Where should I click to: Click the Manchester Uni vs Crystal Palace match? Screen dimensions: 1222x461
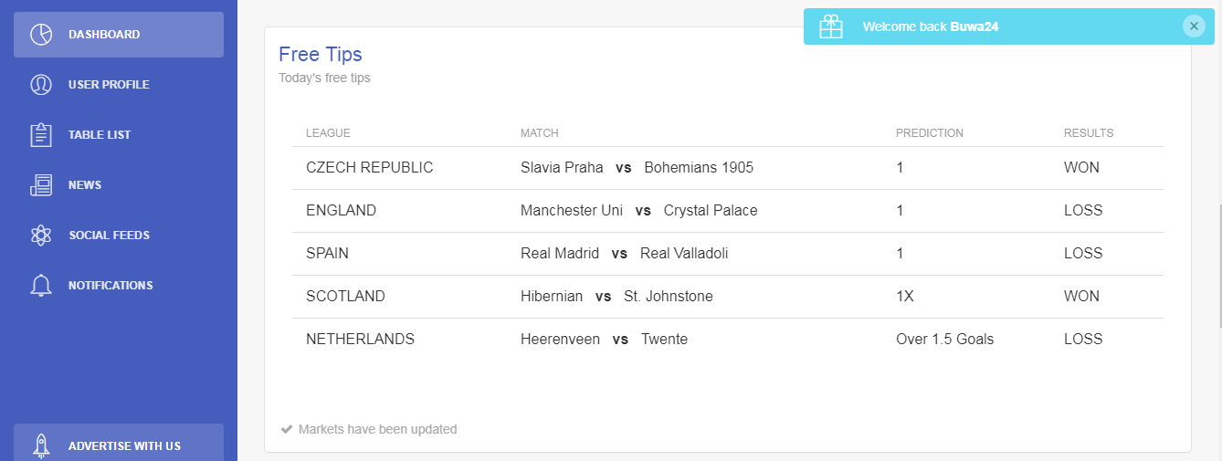[639, 211]
